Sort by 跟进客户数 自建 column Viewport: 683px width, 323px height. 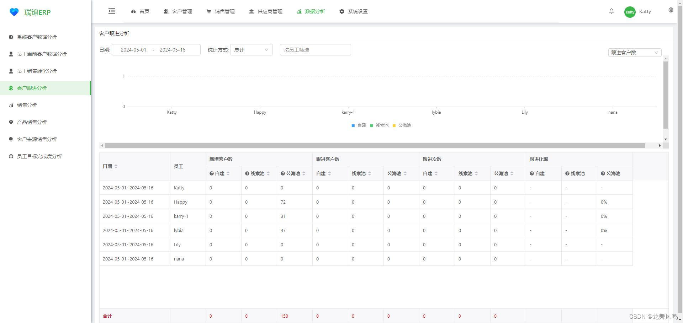point(329,173)
